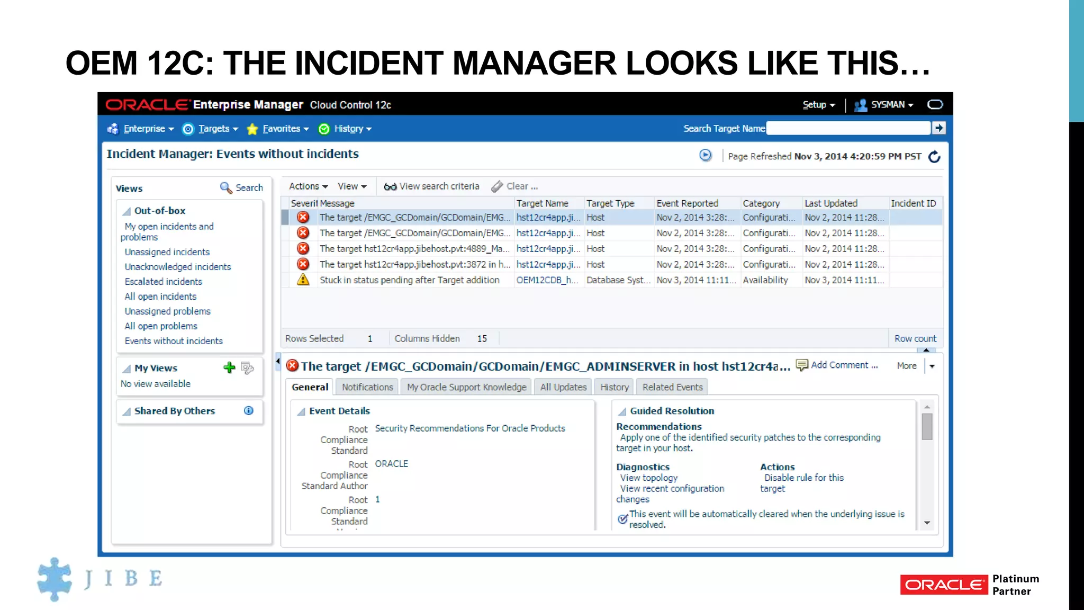
Task: Click the manage views icon in My Views
Action: click(x=247, y=367)
